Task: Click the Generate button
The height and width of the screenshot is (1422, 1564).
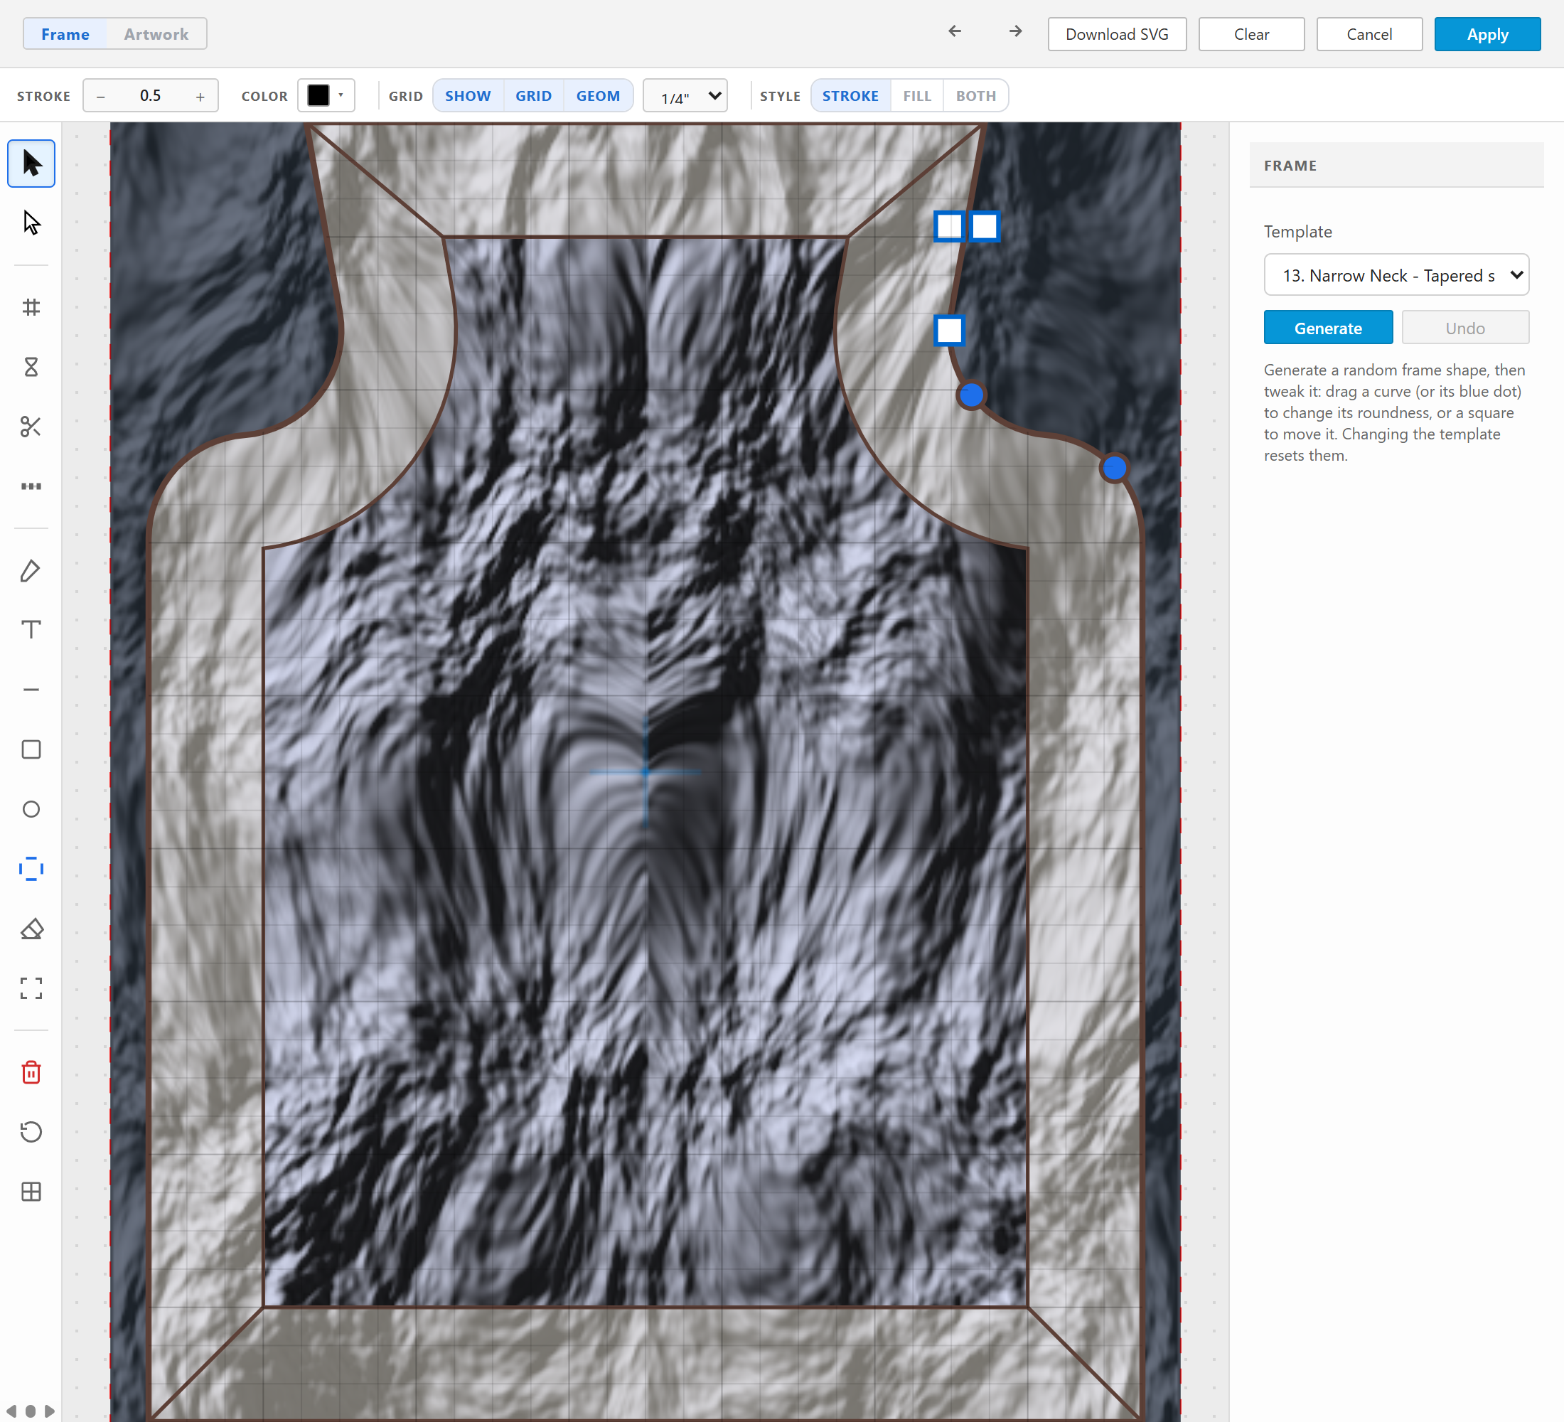Action: [1328, 328]
